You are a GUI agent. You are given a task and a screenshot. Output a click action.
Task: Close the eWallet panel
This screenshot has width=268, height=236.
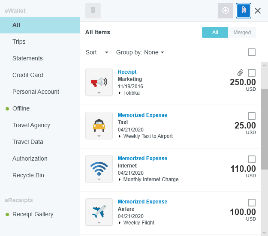258,11
